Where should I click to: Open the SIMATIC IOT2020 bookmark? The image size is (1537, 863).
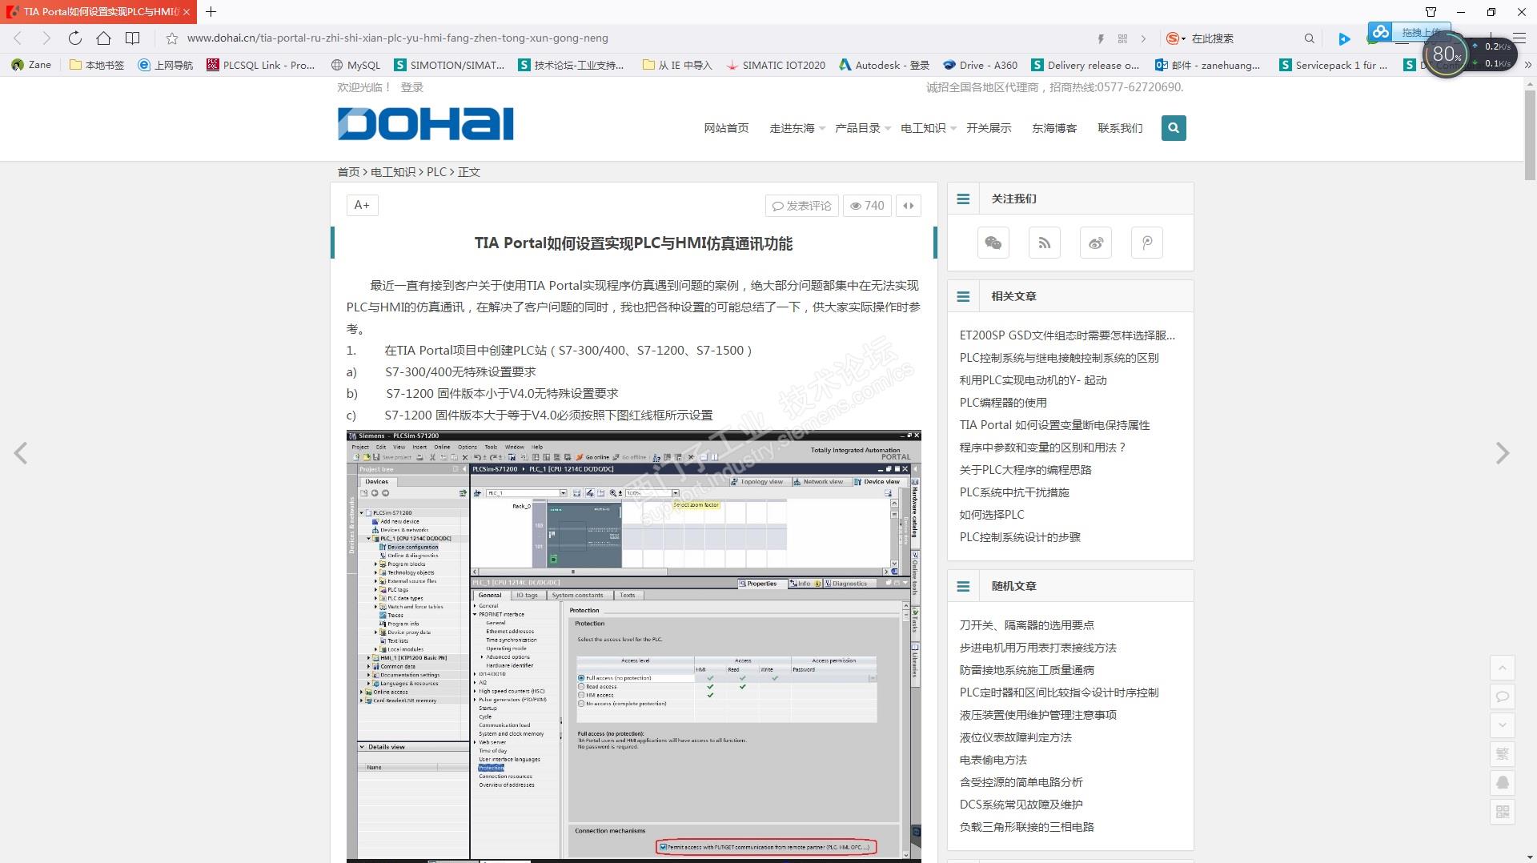click(x=776, y=65)
